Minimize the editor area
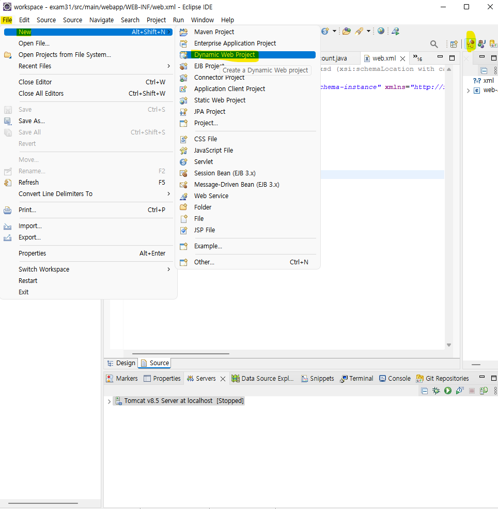Screen dimensions: 498x509 click(x=440, y=57)
